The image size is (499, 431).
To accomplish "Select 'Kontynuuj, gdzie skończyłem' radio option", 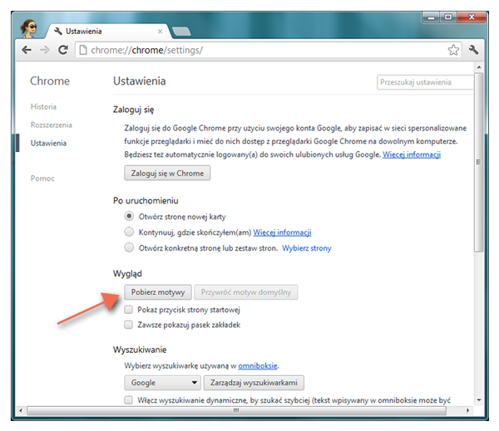I will point(129,232).
